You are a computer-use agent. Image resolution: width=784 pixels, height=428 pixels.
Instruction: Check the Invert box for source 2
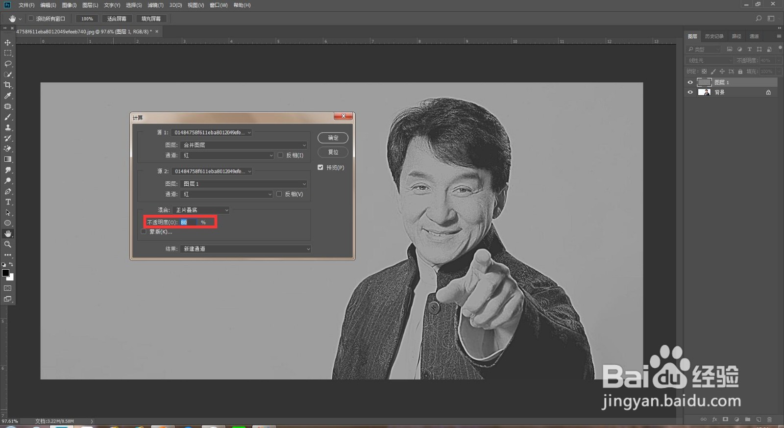(279, 194)
